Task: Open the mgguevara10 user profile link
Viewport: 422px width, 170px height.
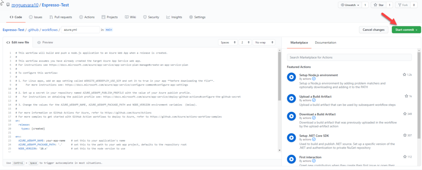Action: tap(24, 5)
